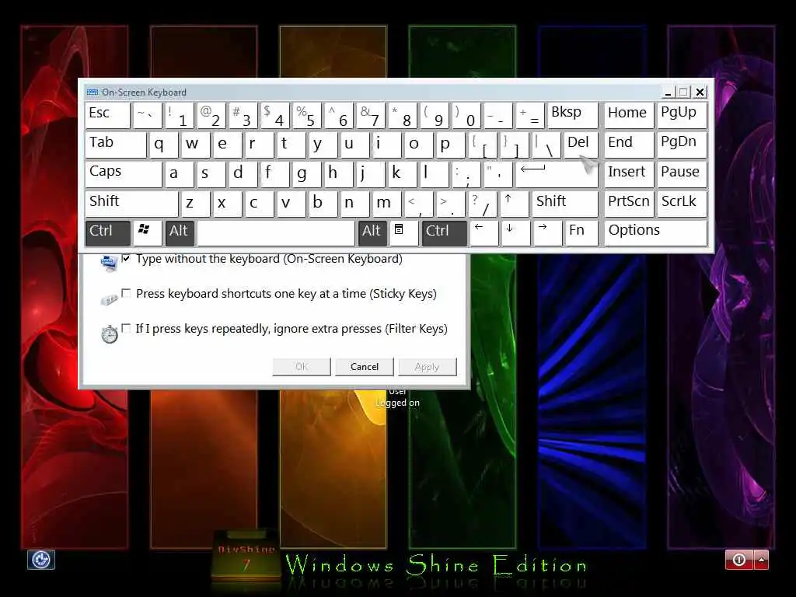
Task: Enable the Sticky Keys checkbox
Action: 126,293
